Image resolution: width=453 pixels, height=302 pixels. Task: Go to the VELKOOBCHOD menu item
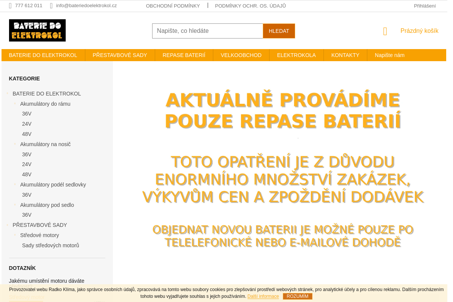point(241,55)
